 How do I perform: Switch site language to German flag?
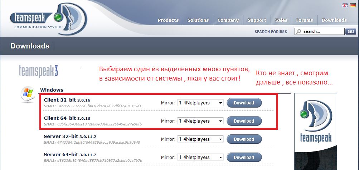[x=353, y=5]
